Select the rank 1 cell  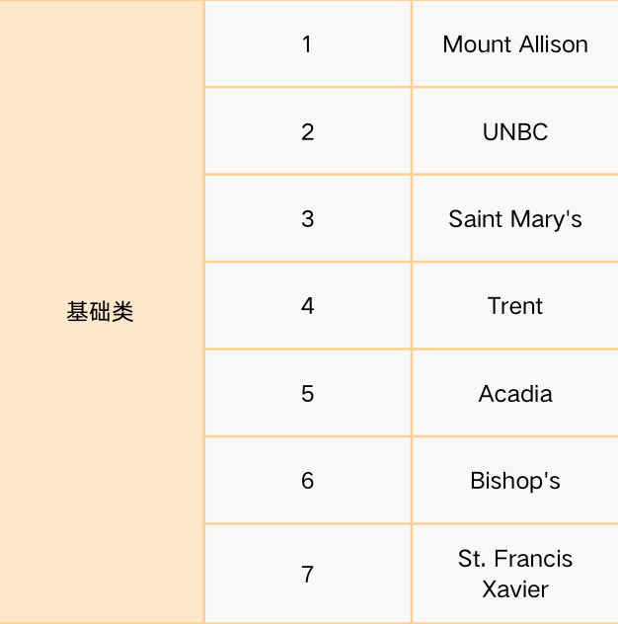tap(308, 43)
